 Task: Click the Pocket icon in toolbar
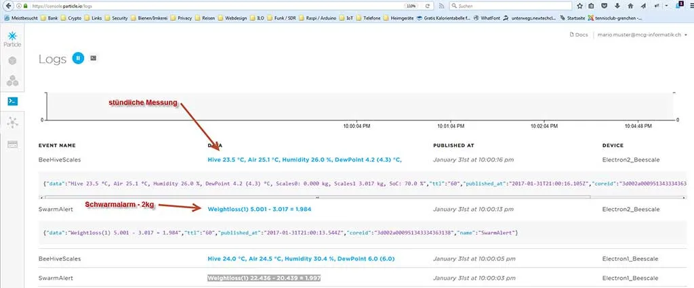pyautogui.click(x=604, y=6)
